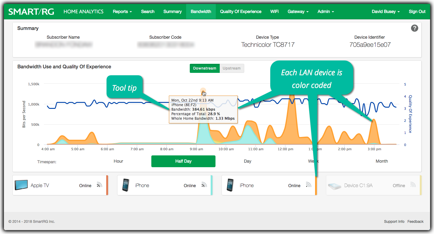Open the WiFi tab

click(x=274, y=11)
